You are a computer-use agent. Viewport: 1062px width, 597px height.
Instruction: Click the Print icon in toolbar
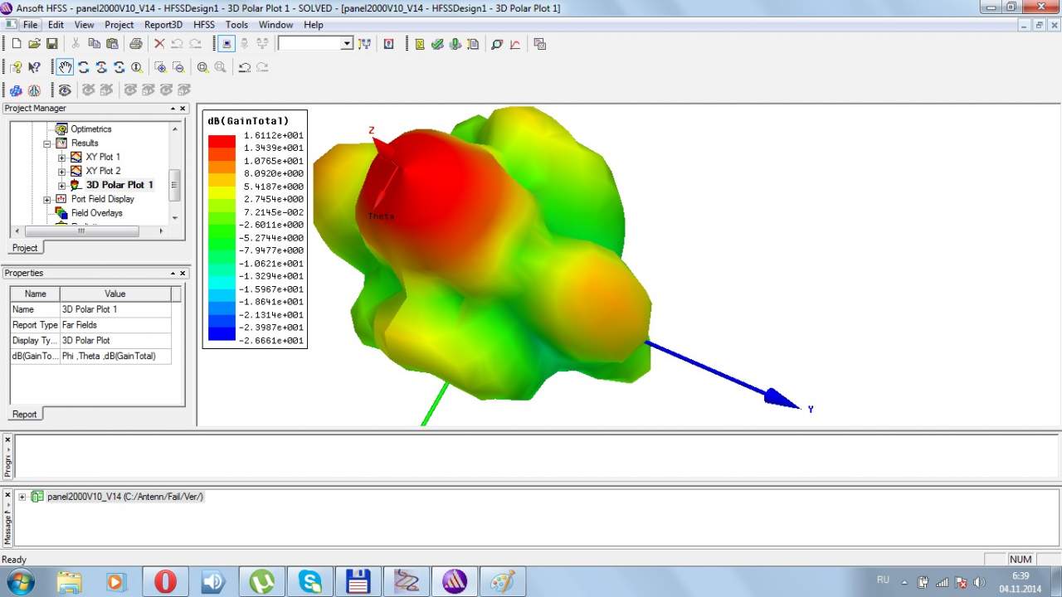coord(135,44)
